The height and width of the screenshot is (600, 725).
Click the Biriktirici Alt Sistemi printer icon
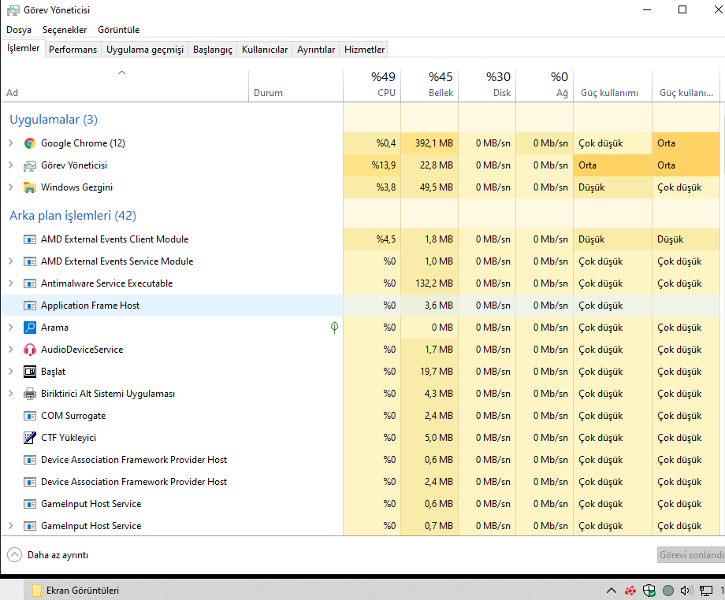30,394
